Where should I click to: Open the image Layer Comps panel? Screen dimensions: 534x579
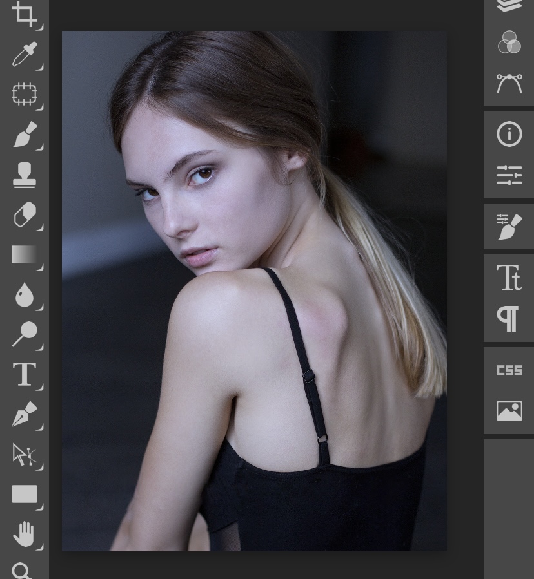(x=509, y=411)
